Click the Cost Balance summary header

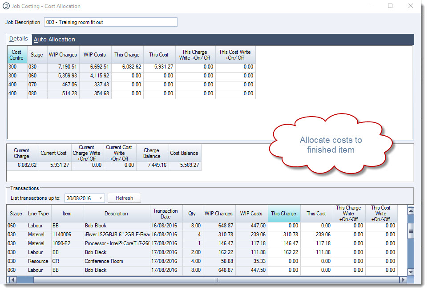(x=185, y=153)
